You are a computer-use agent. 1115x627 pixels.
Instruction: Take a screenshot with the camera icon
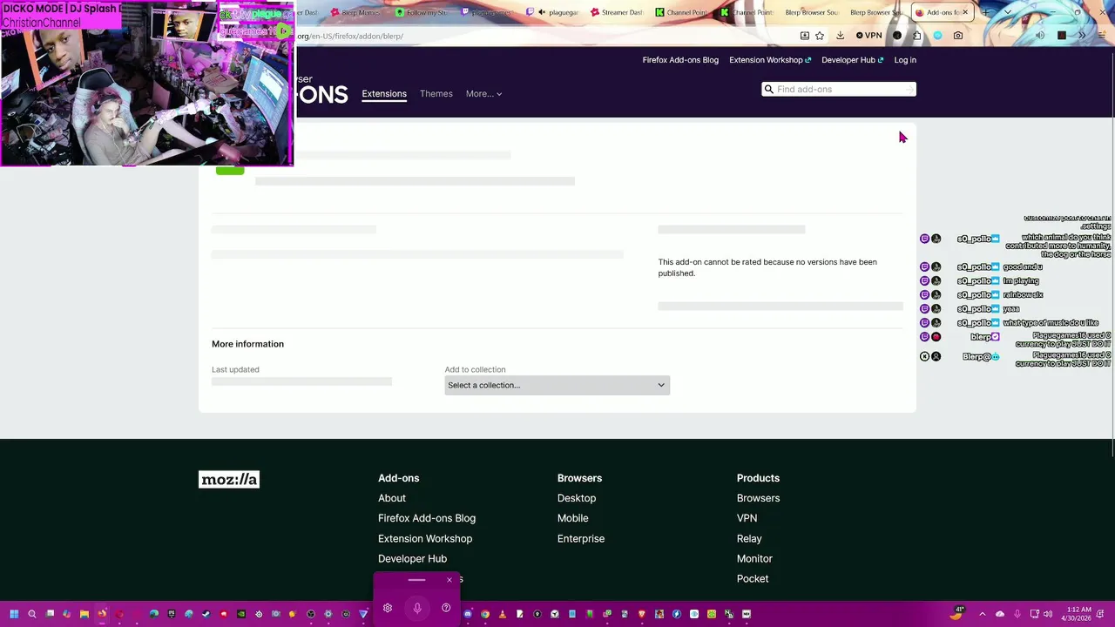point(958,36)
